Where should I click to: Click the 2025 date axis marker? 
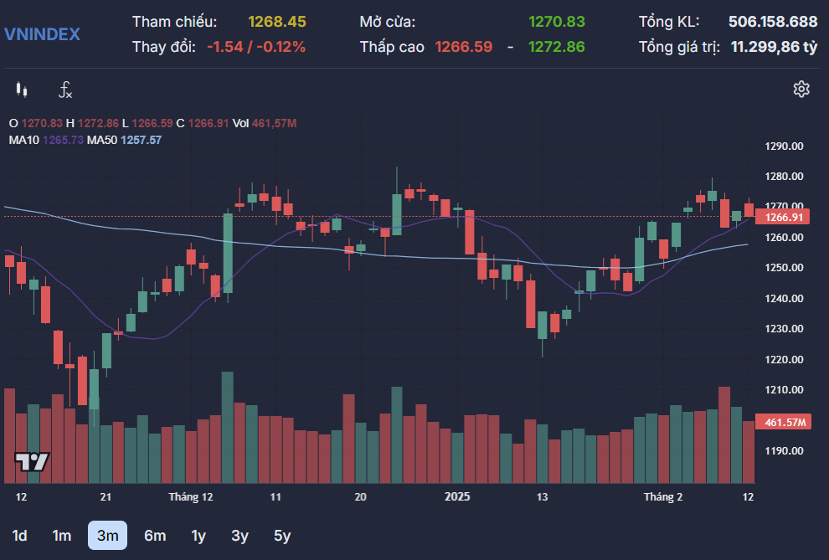(x=457, y=496)
